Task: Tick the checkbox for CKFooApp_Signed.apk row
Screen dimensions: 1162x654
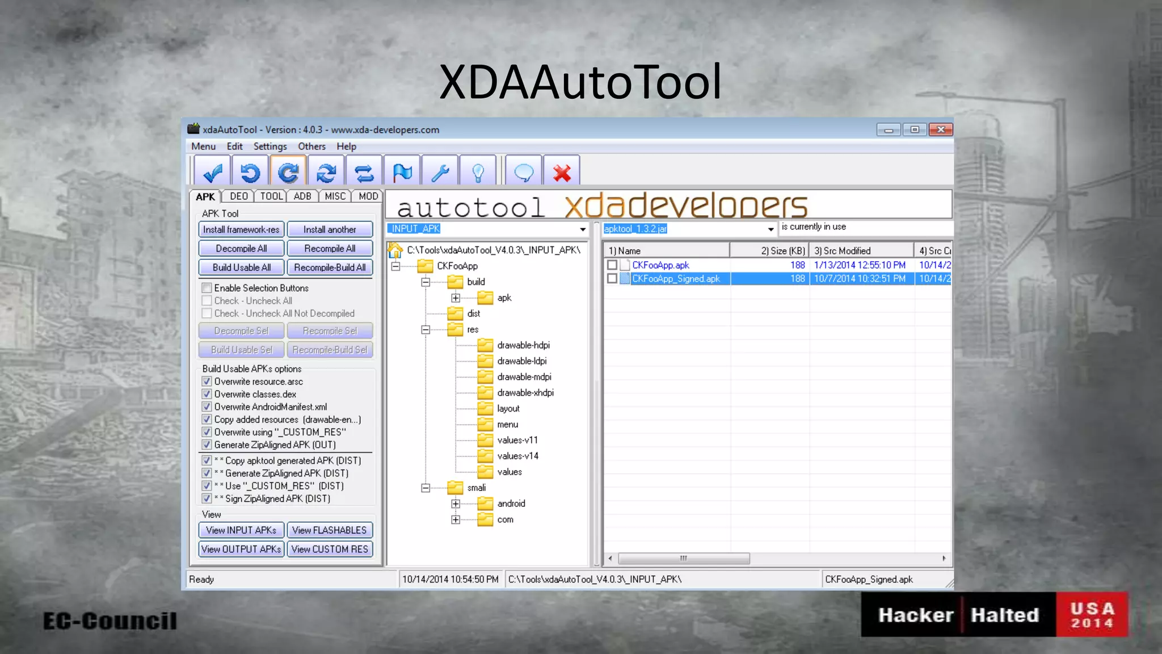Action: 612,279
